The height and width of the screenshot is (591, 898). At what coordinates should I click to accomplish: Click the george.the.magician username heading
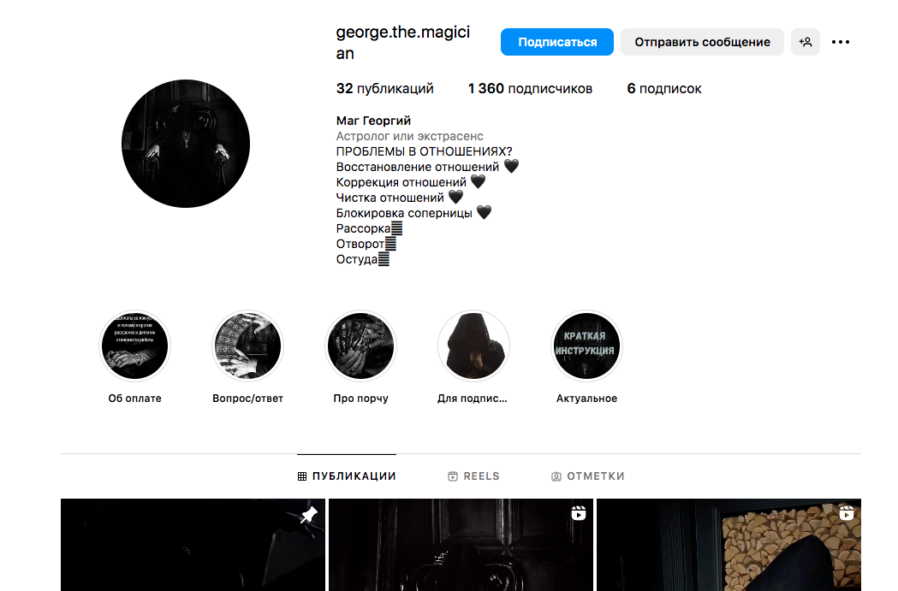pos(402,43)
